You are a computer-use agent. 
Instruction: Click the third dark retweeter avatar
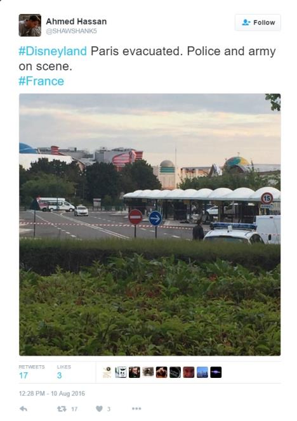[135, 372]
